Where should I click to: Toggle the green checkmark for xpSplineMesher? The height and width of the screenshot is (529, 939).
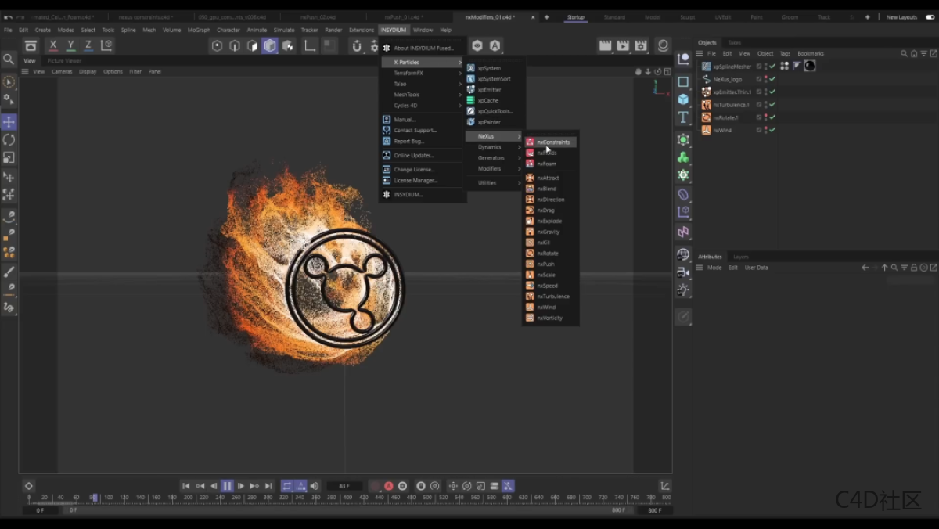click(772, 67)
